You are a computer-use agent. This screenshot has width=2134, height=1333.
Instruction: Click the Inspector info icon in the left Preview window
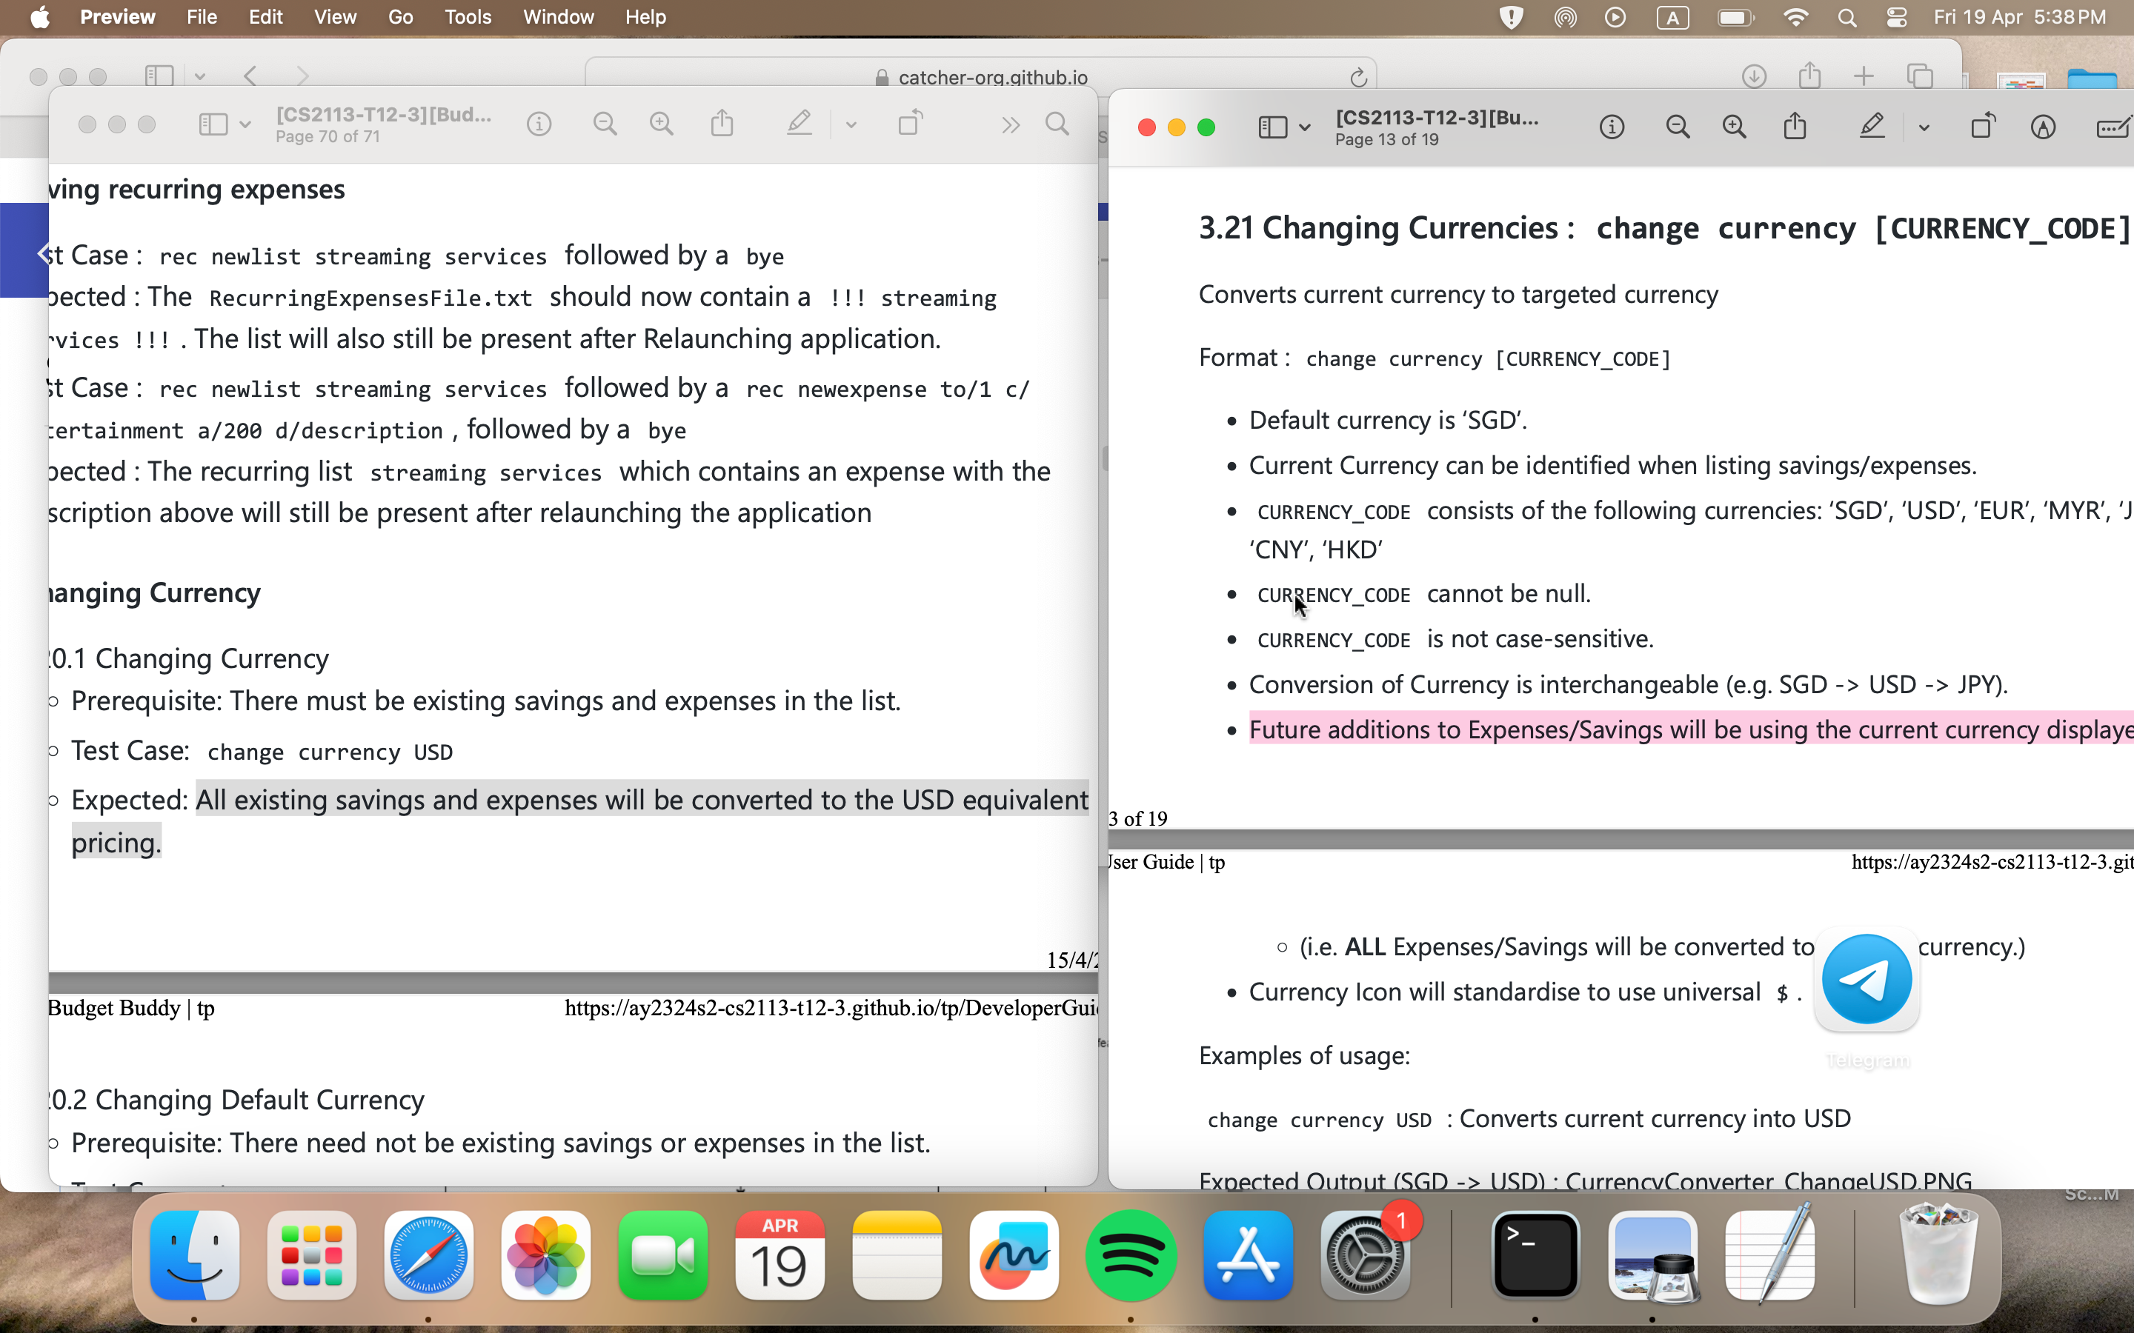(x=539, y=124)
